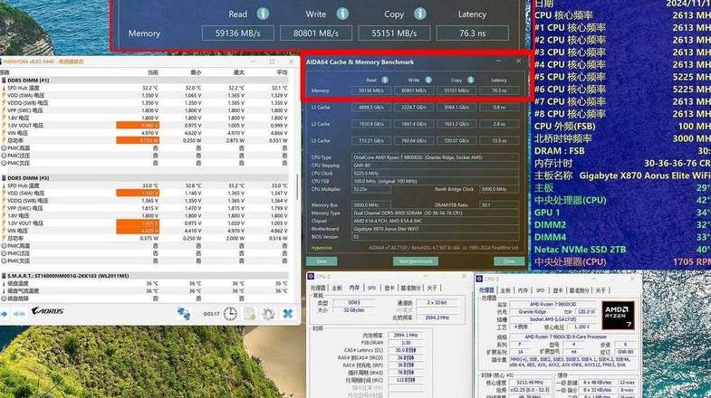Click the AORUS logo in HWiNFO toolbar
Viewport: 711px width, 398px height.
(x=47, y=310)
